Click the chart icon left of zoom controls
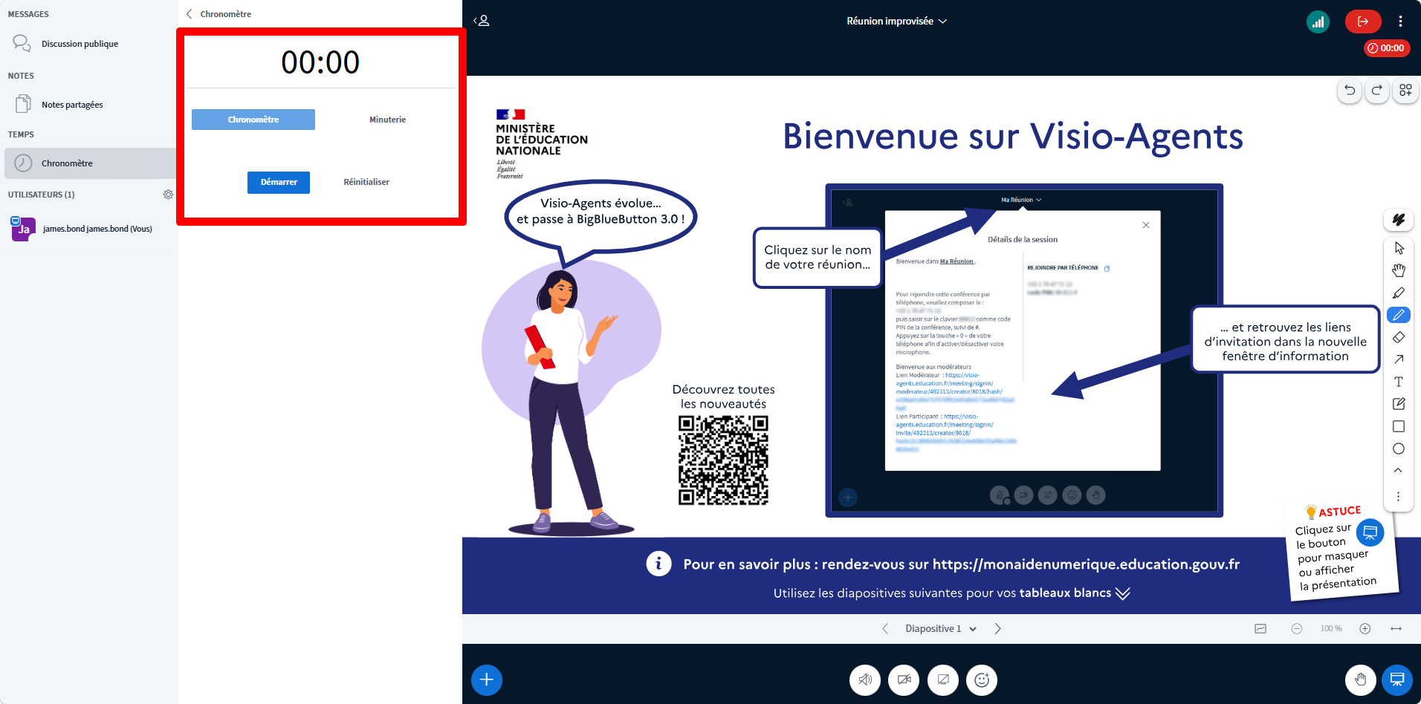This screenshot has width=1421, height=704. [1260, 628]
